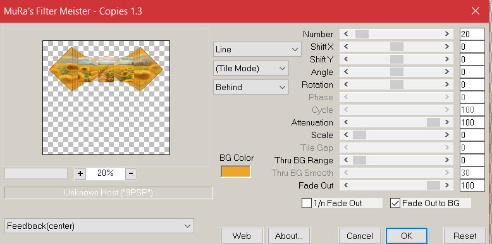
Task: Open the Behind order dropdown
Action: tap(250, 87)
